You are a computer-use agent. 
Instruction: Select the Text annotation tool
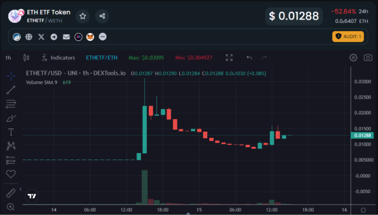tap(11, 132)
